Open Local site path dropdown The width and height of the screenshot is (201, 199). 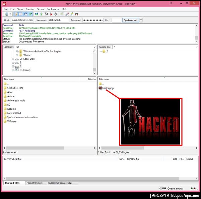pos(95,47)
